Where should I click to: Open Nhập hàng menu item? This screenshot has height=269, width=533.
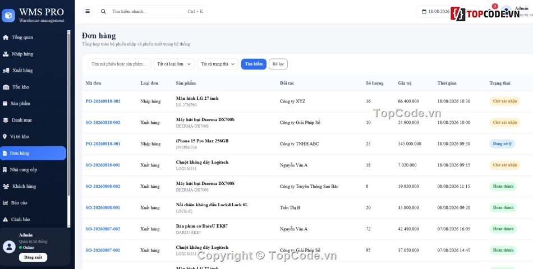click(x=33, y=54)
